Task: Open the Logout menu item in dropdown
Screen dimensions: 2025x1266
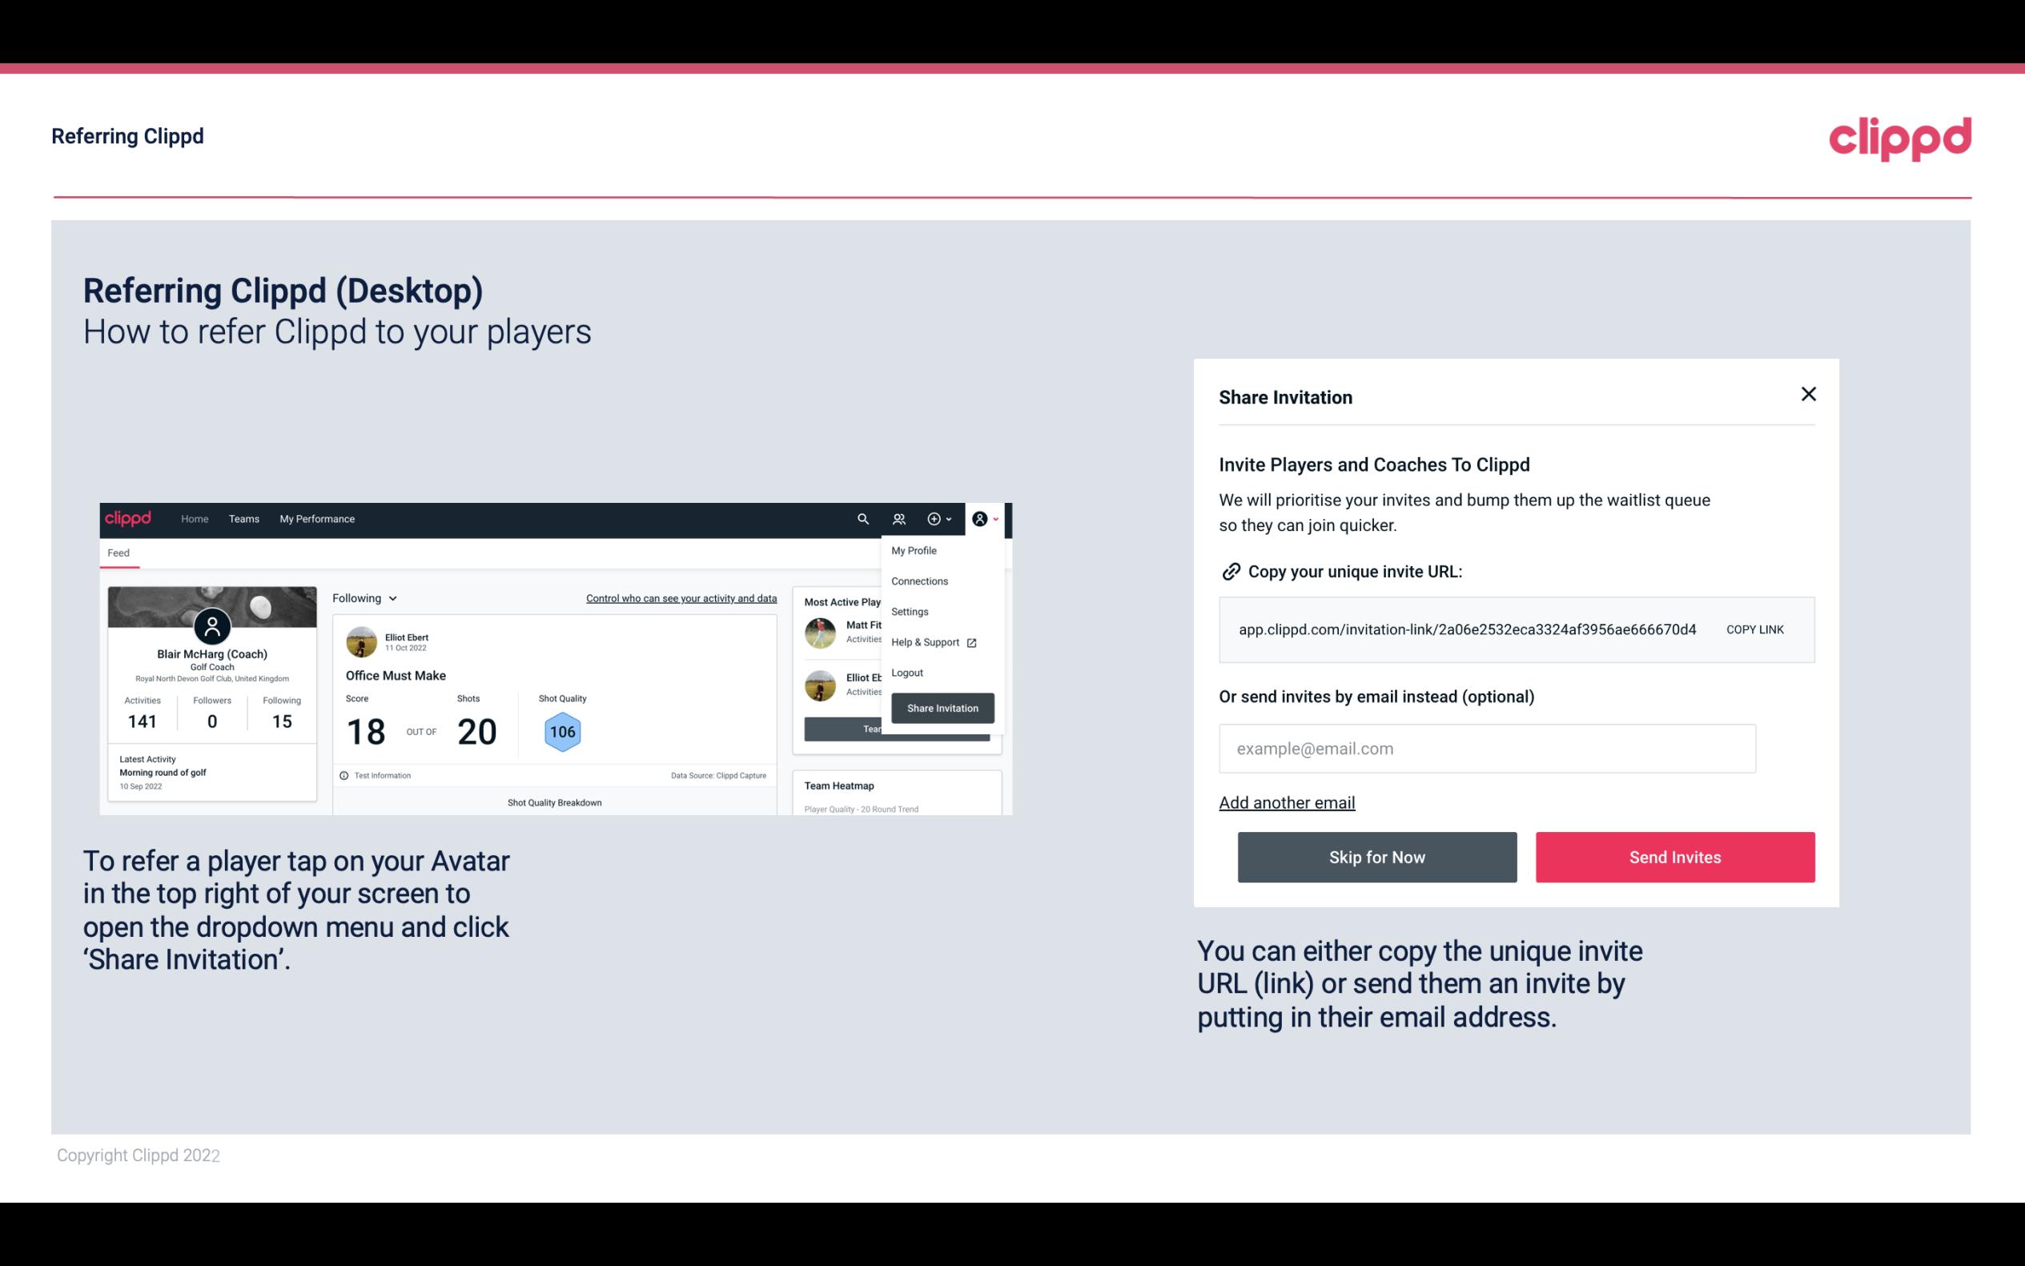Action: (906, 673)
